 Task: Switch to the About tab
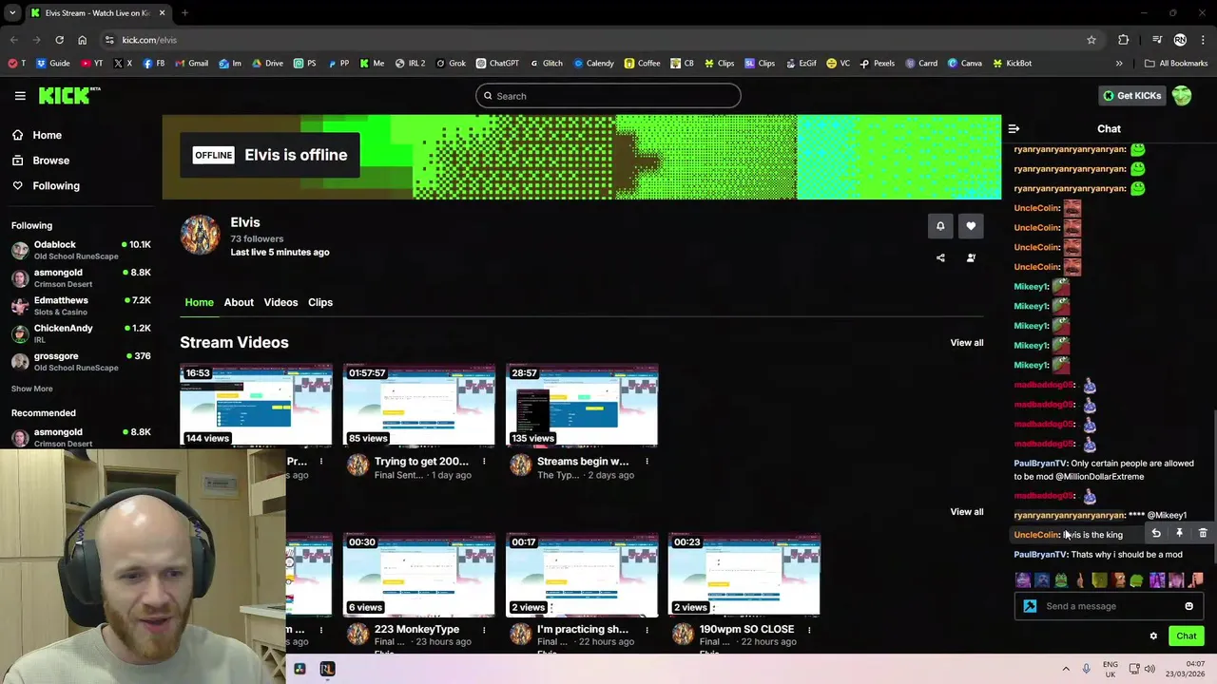(239, 302)
